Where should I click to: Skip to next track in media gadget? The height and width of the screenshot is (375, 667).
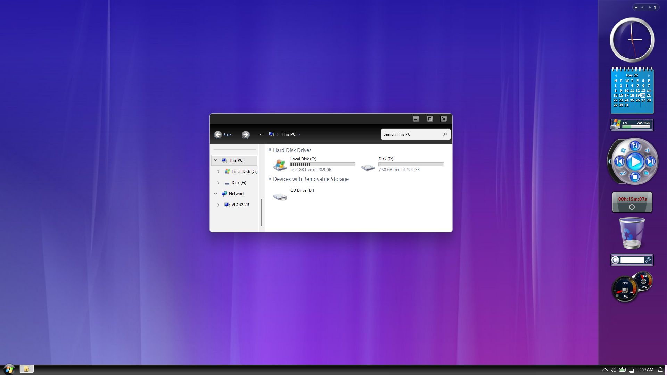click(650, 161)
